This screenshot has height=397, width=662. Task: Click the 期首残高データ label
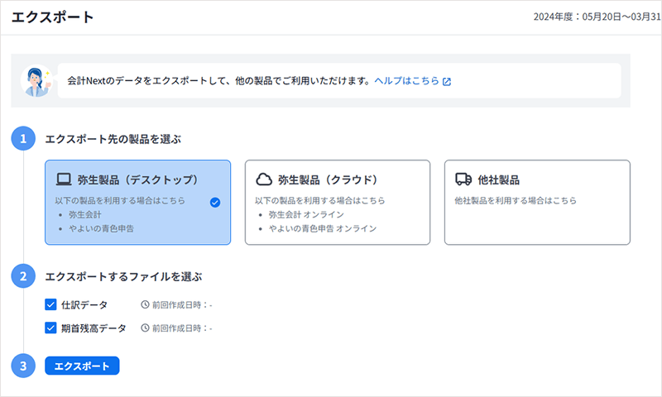coord(94,328)
